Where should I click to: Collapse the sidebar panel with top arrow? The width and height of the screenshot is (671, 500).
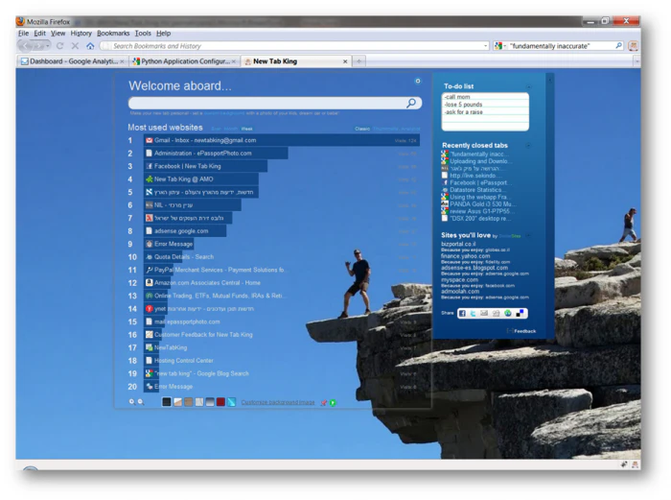coord(550,80)
